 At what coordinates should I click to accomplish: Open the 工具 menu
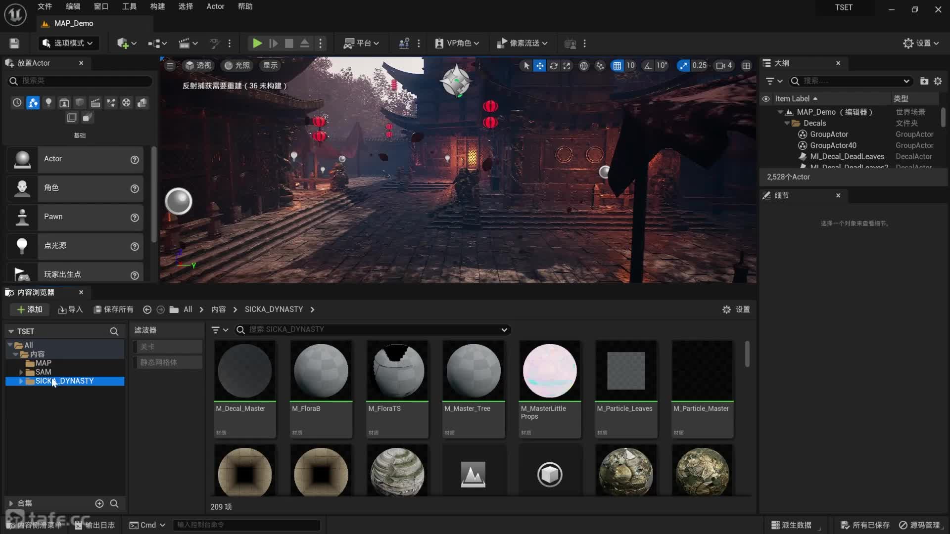tap(129, 6)
